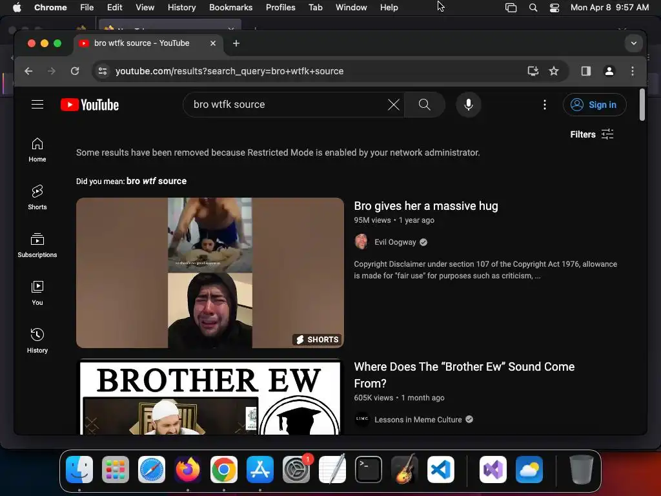
Task: Open Subscriptions in sidebar
Action: (x=37, y=245)
